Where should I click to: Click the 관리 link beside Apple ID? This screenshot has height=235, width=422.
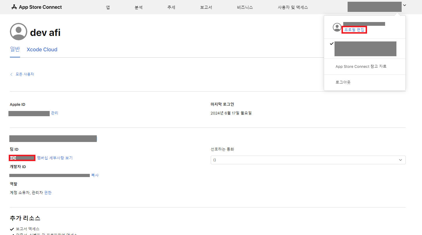click(x=55, y=113)
